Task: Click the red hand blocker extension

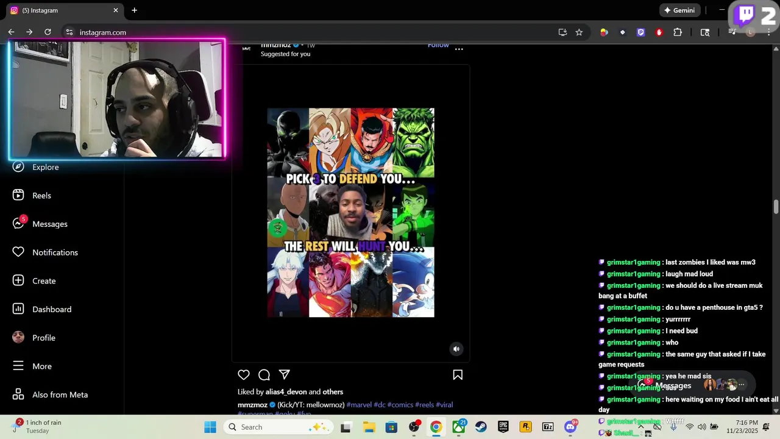Action: click(x=659, y=32)
